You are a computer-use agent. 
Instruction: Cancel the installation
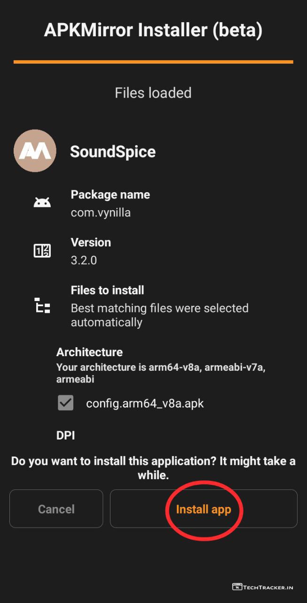(x=56, y=509)
